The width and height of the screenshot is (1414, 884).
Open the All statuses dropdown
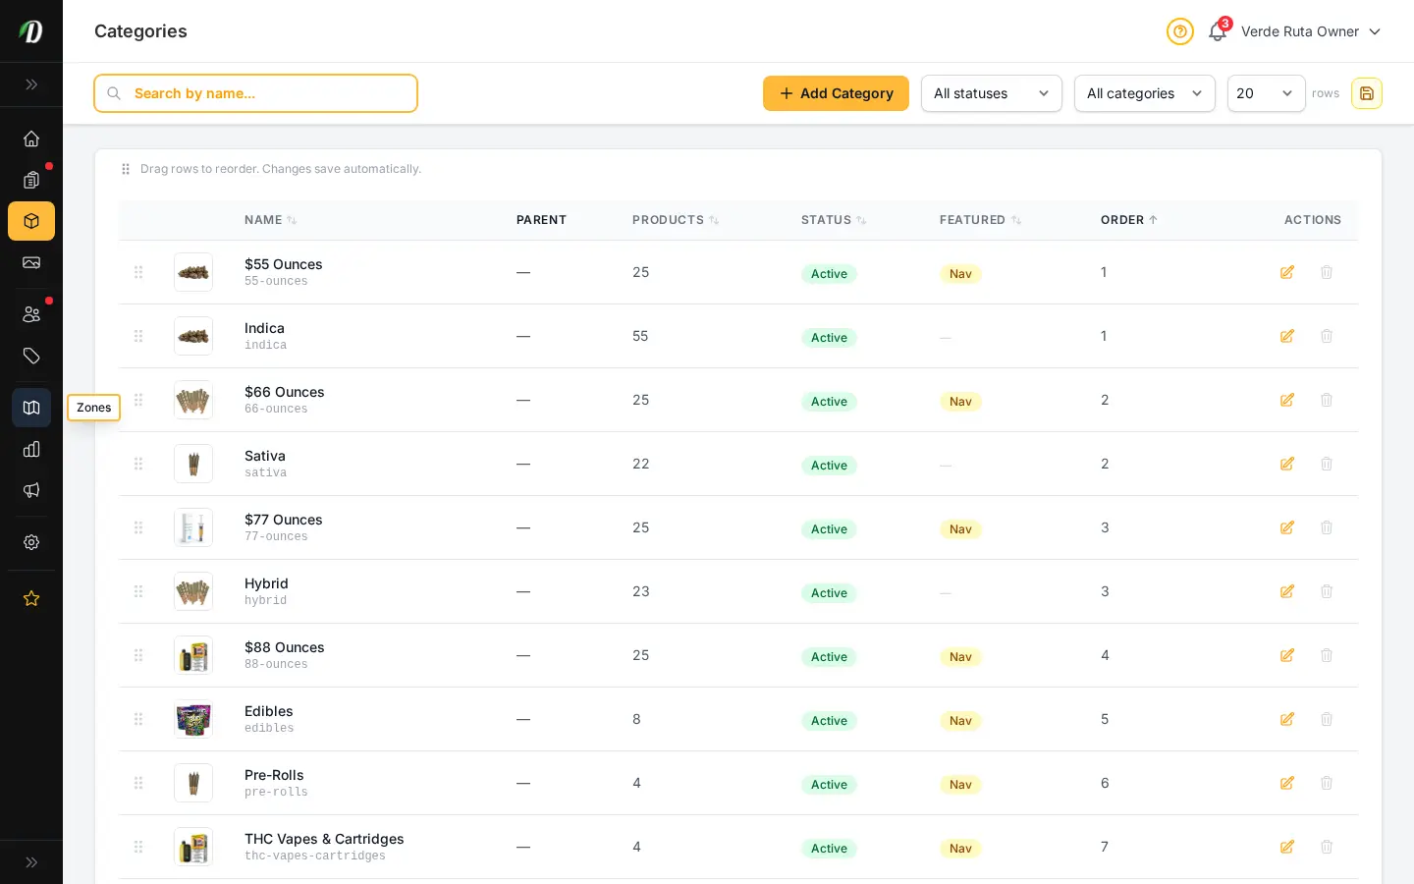992,93
